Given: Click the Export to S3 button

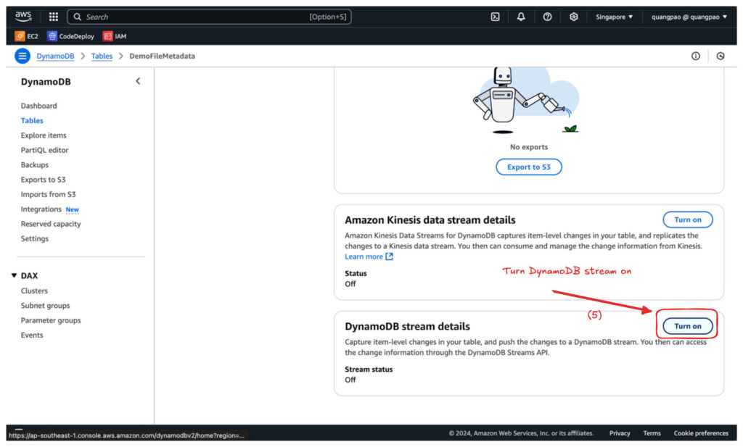Looking at the screenshot, I should pos(529,167).
